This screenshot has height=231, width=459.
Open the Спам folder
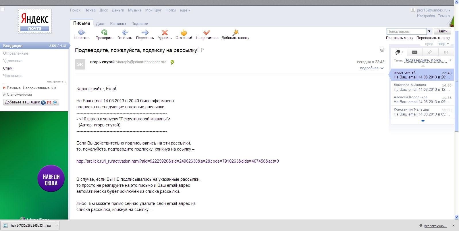(x=8, y=68)
